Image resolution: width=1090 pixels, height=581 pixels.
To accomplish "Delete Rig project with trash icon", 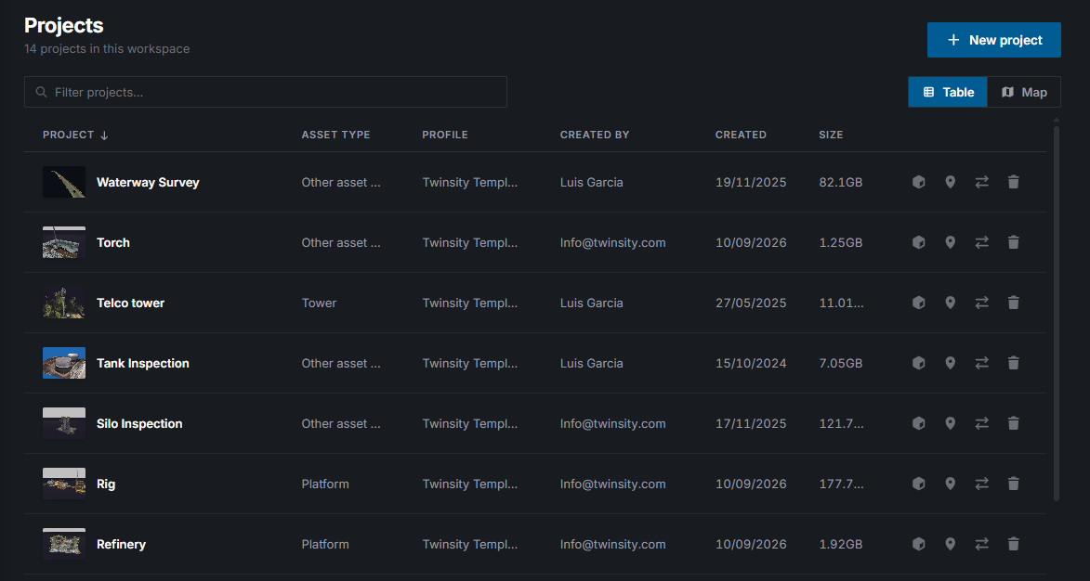I will click(1014, 484).
